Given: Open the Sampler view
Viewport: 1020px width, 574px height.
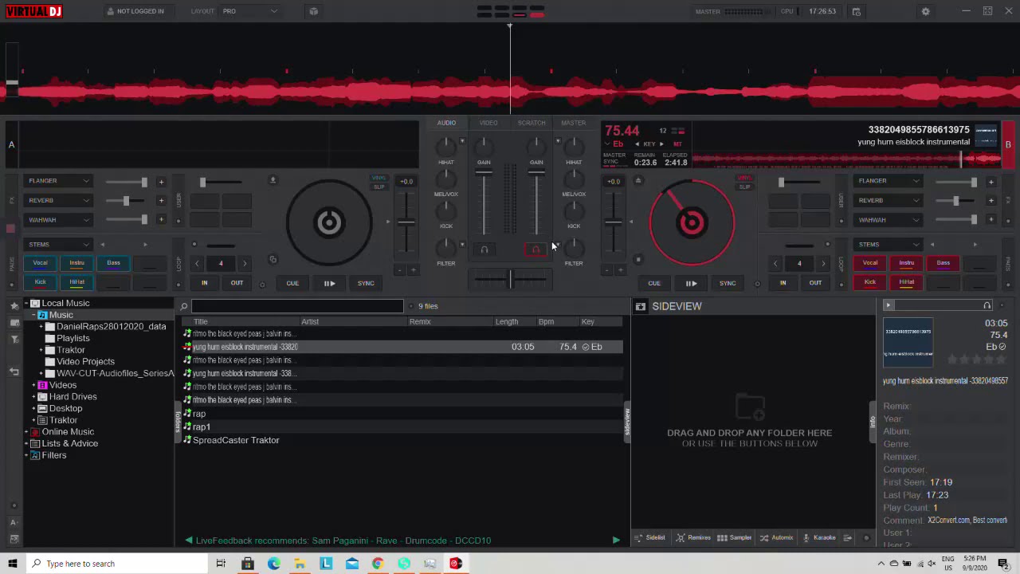Looking at the screenshot, I should (x=734, y=538).
